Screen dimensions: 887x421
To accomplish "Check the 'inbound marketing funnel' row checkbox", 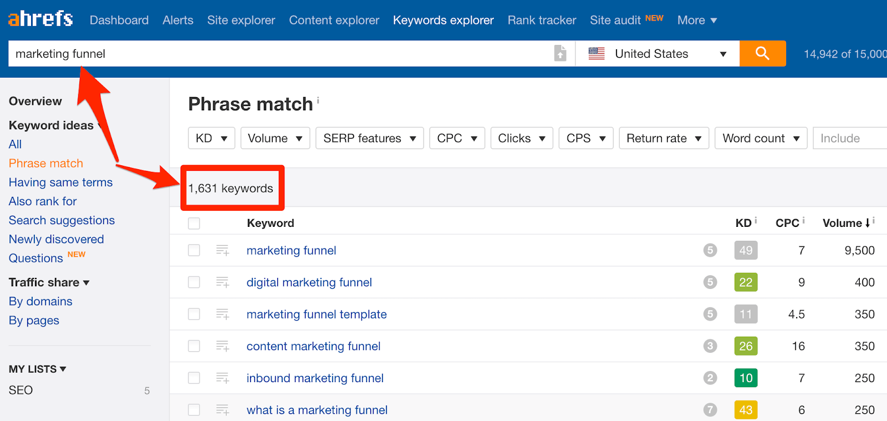I will (194, 378).
